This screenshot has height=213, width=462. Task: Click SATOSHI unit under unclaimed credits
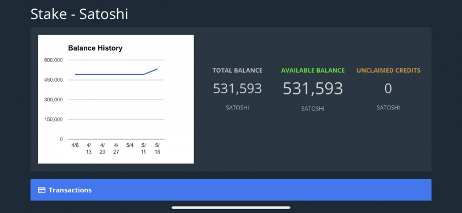388,108
